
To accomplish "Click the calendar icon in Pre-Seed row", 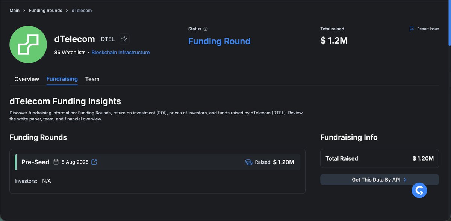I will point(55,162).
